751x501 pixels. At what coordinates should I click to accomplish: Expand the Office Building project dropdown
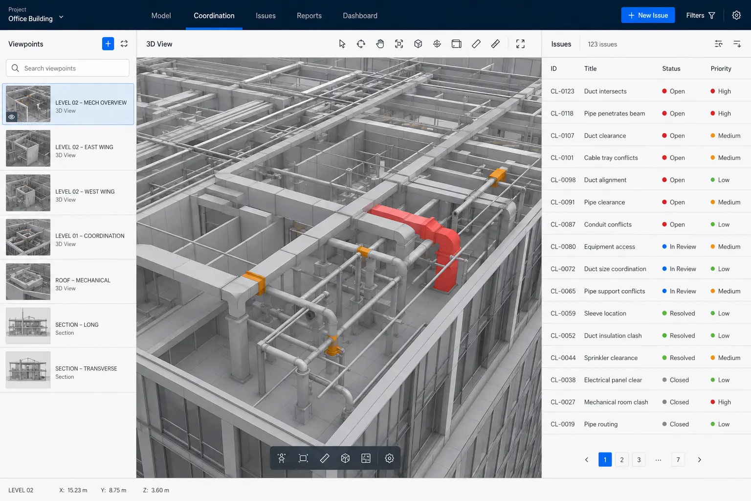click(x=36, y=15)
